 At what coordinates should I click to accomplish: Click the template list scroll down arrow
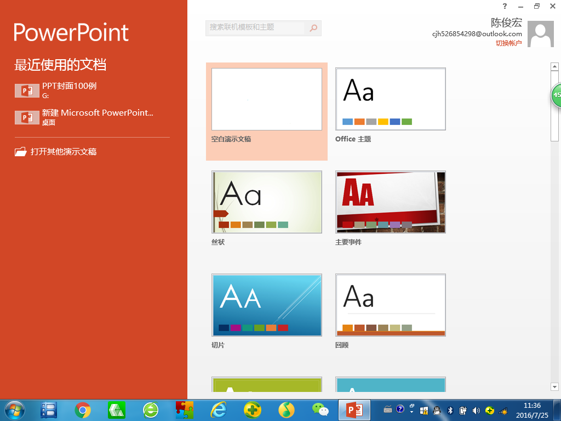click(x=554, y=386)
